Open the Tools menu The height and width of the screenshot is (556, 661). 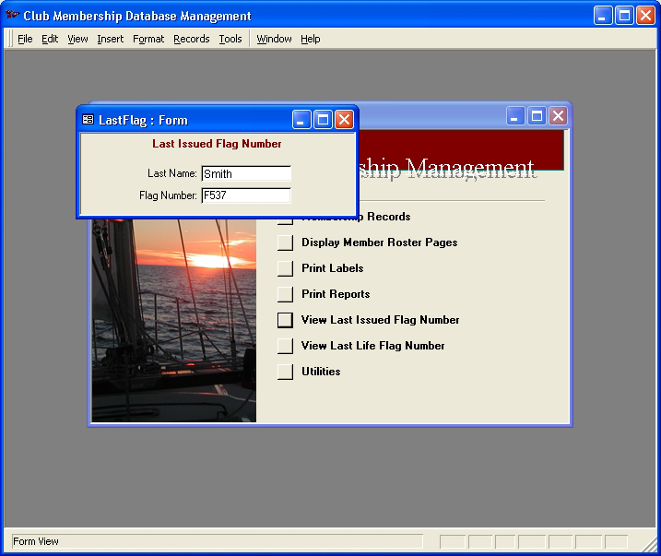[230, 39]
